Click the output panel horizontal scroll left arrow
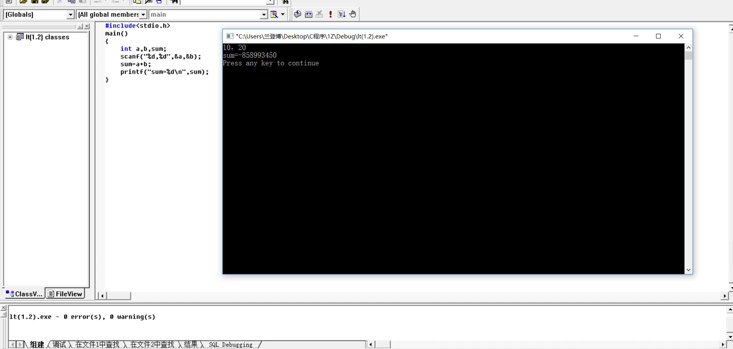This screenshot has height=349, width=733. click(370, 344)
